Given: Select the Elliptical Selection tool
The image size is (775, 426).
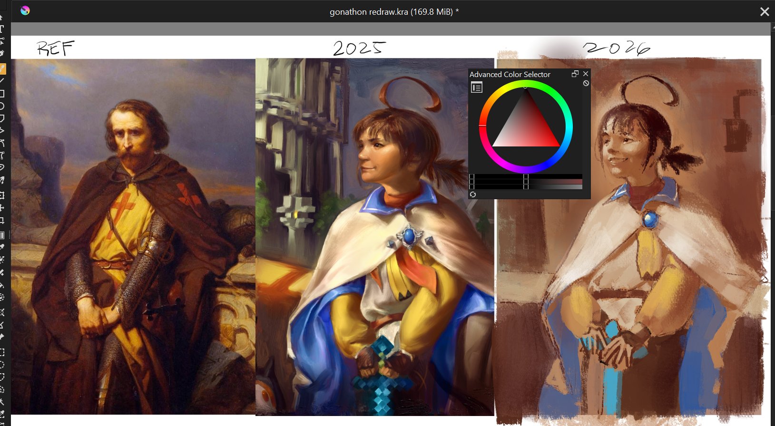Looking at the screenshot, I should pyautogui.click(x=2, y=365).
